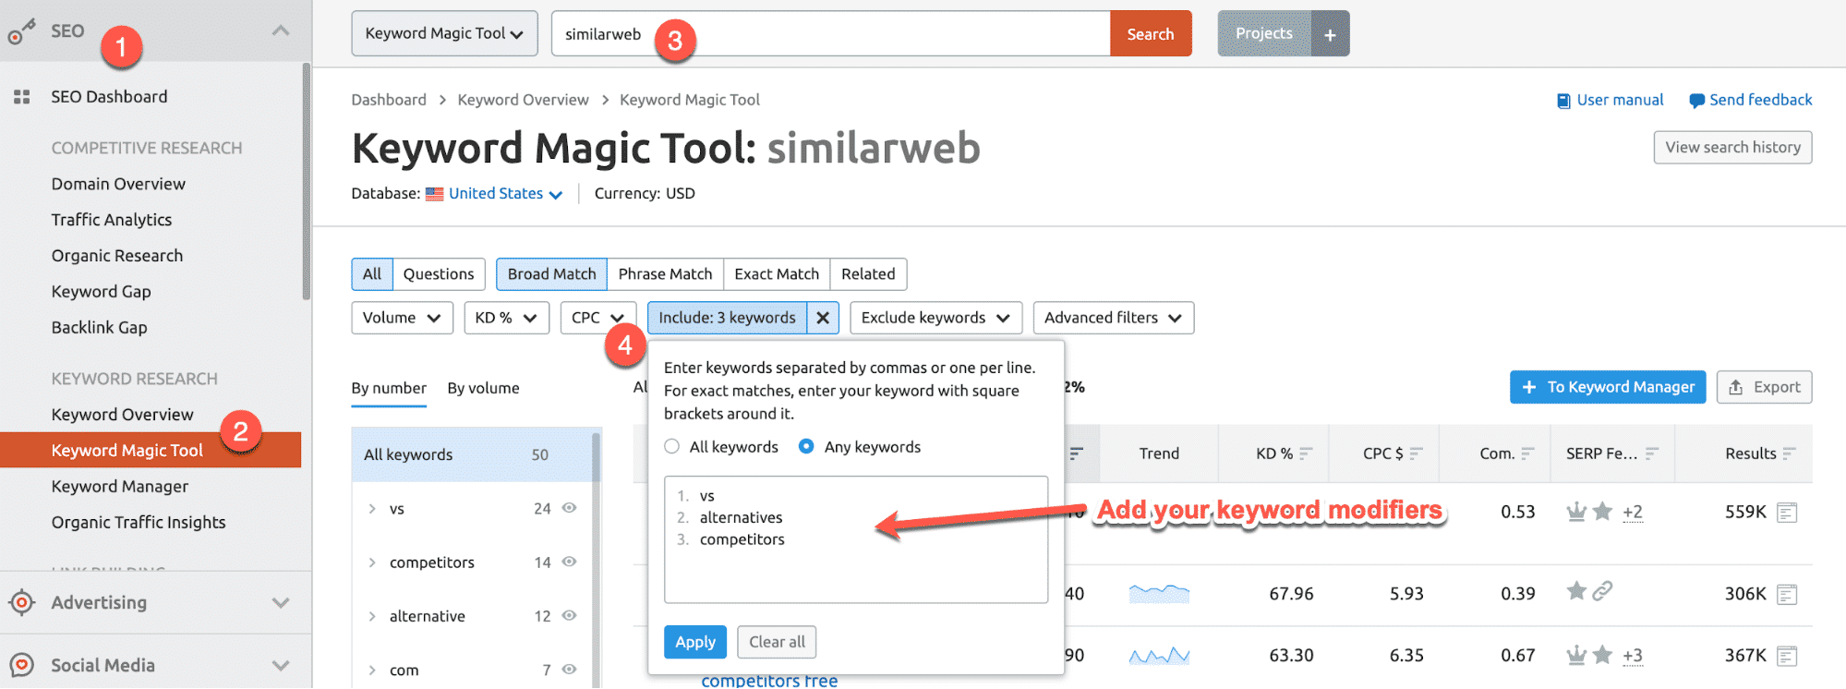Open SERP snapshot icon for 559K results
Image resolution: width=1846 pixels, height=689 pixels.
[x=1787, y=513]
